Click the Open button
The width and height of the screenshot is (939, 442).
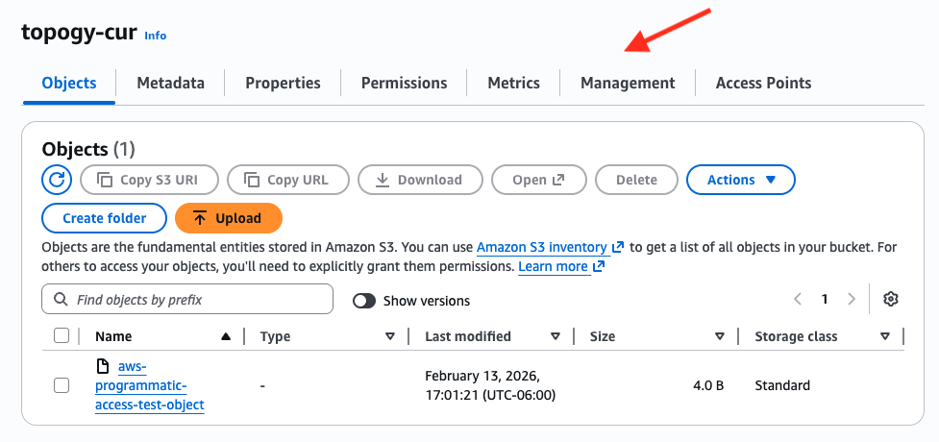click(x=539, y=180)
